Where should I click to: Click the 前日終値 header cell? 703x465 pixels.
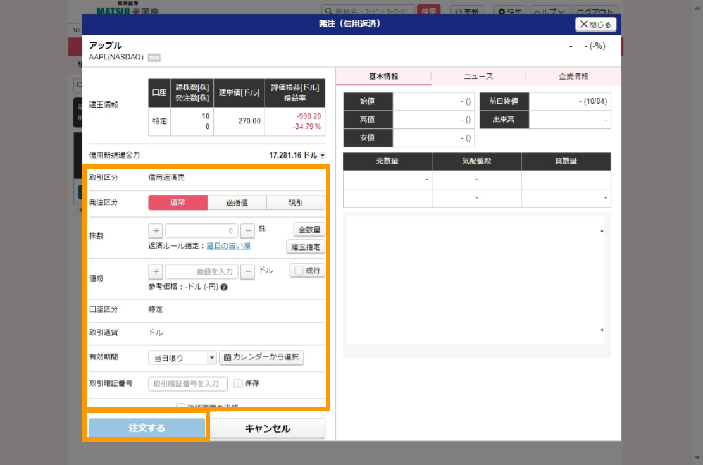pyautogui.click(x=504, y=101)
